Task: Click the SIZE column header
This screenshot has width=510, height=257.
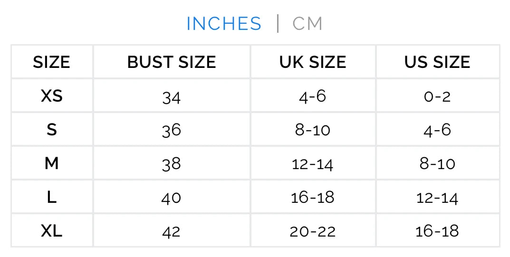Action: (x=51, y=62)
